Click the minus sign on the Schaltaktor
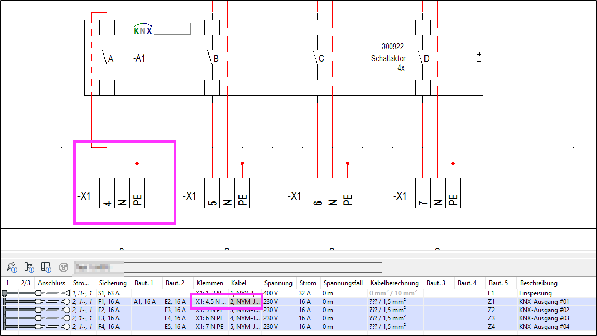The height and width of the screenshot is (336, 597). point(479,62)
